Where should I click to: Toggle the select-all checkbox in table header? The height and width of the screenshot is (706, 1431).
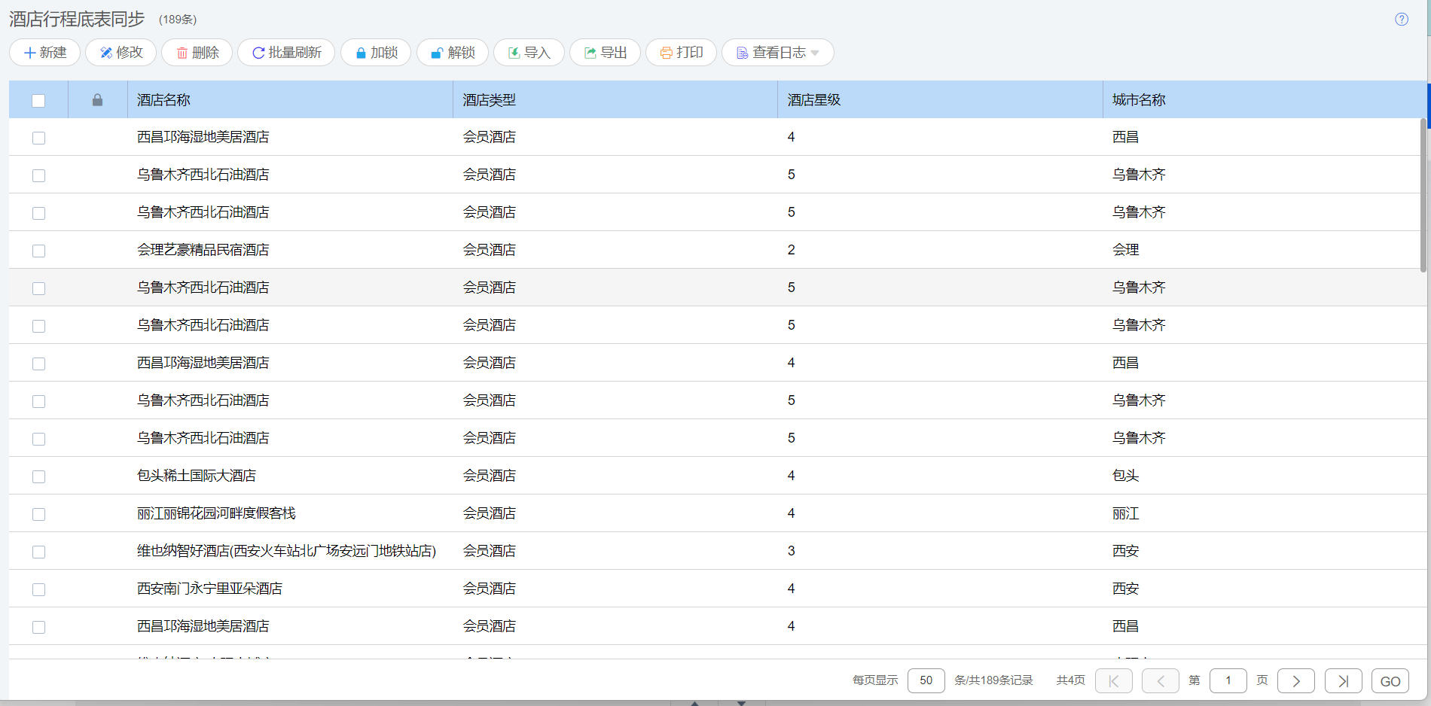tap(38, 100)
